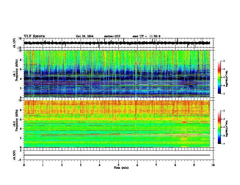240x185 pixels.
Task: Click the ch.3(V) axis label
Action: pos(15,155)
